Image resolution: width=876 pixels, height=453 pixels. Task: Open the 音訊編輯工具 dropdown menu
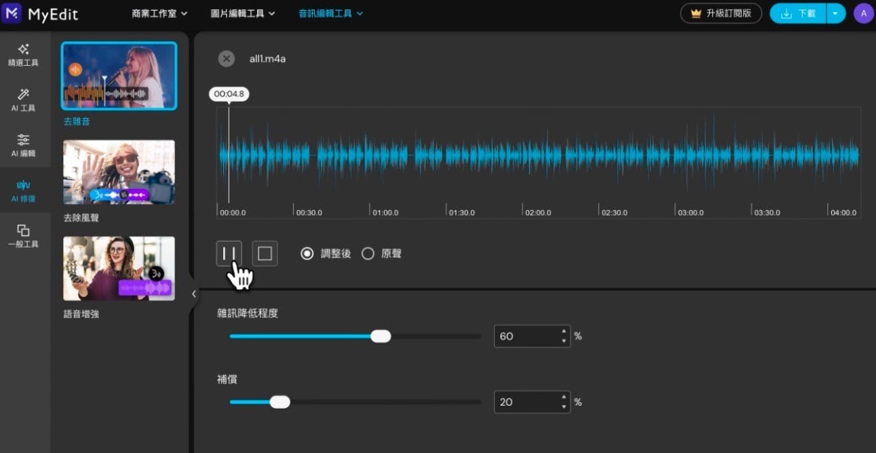tap(330, 14)
